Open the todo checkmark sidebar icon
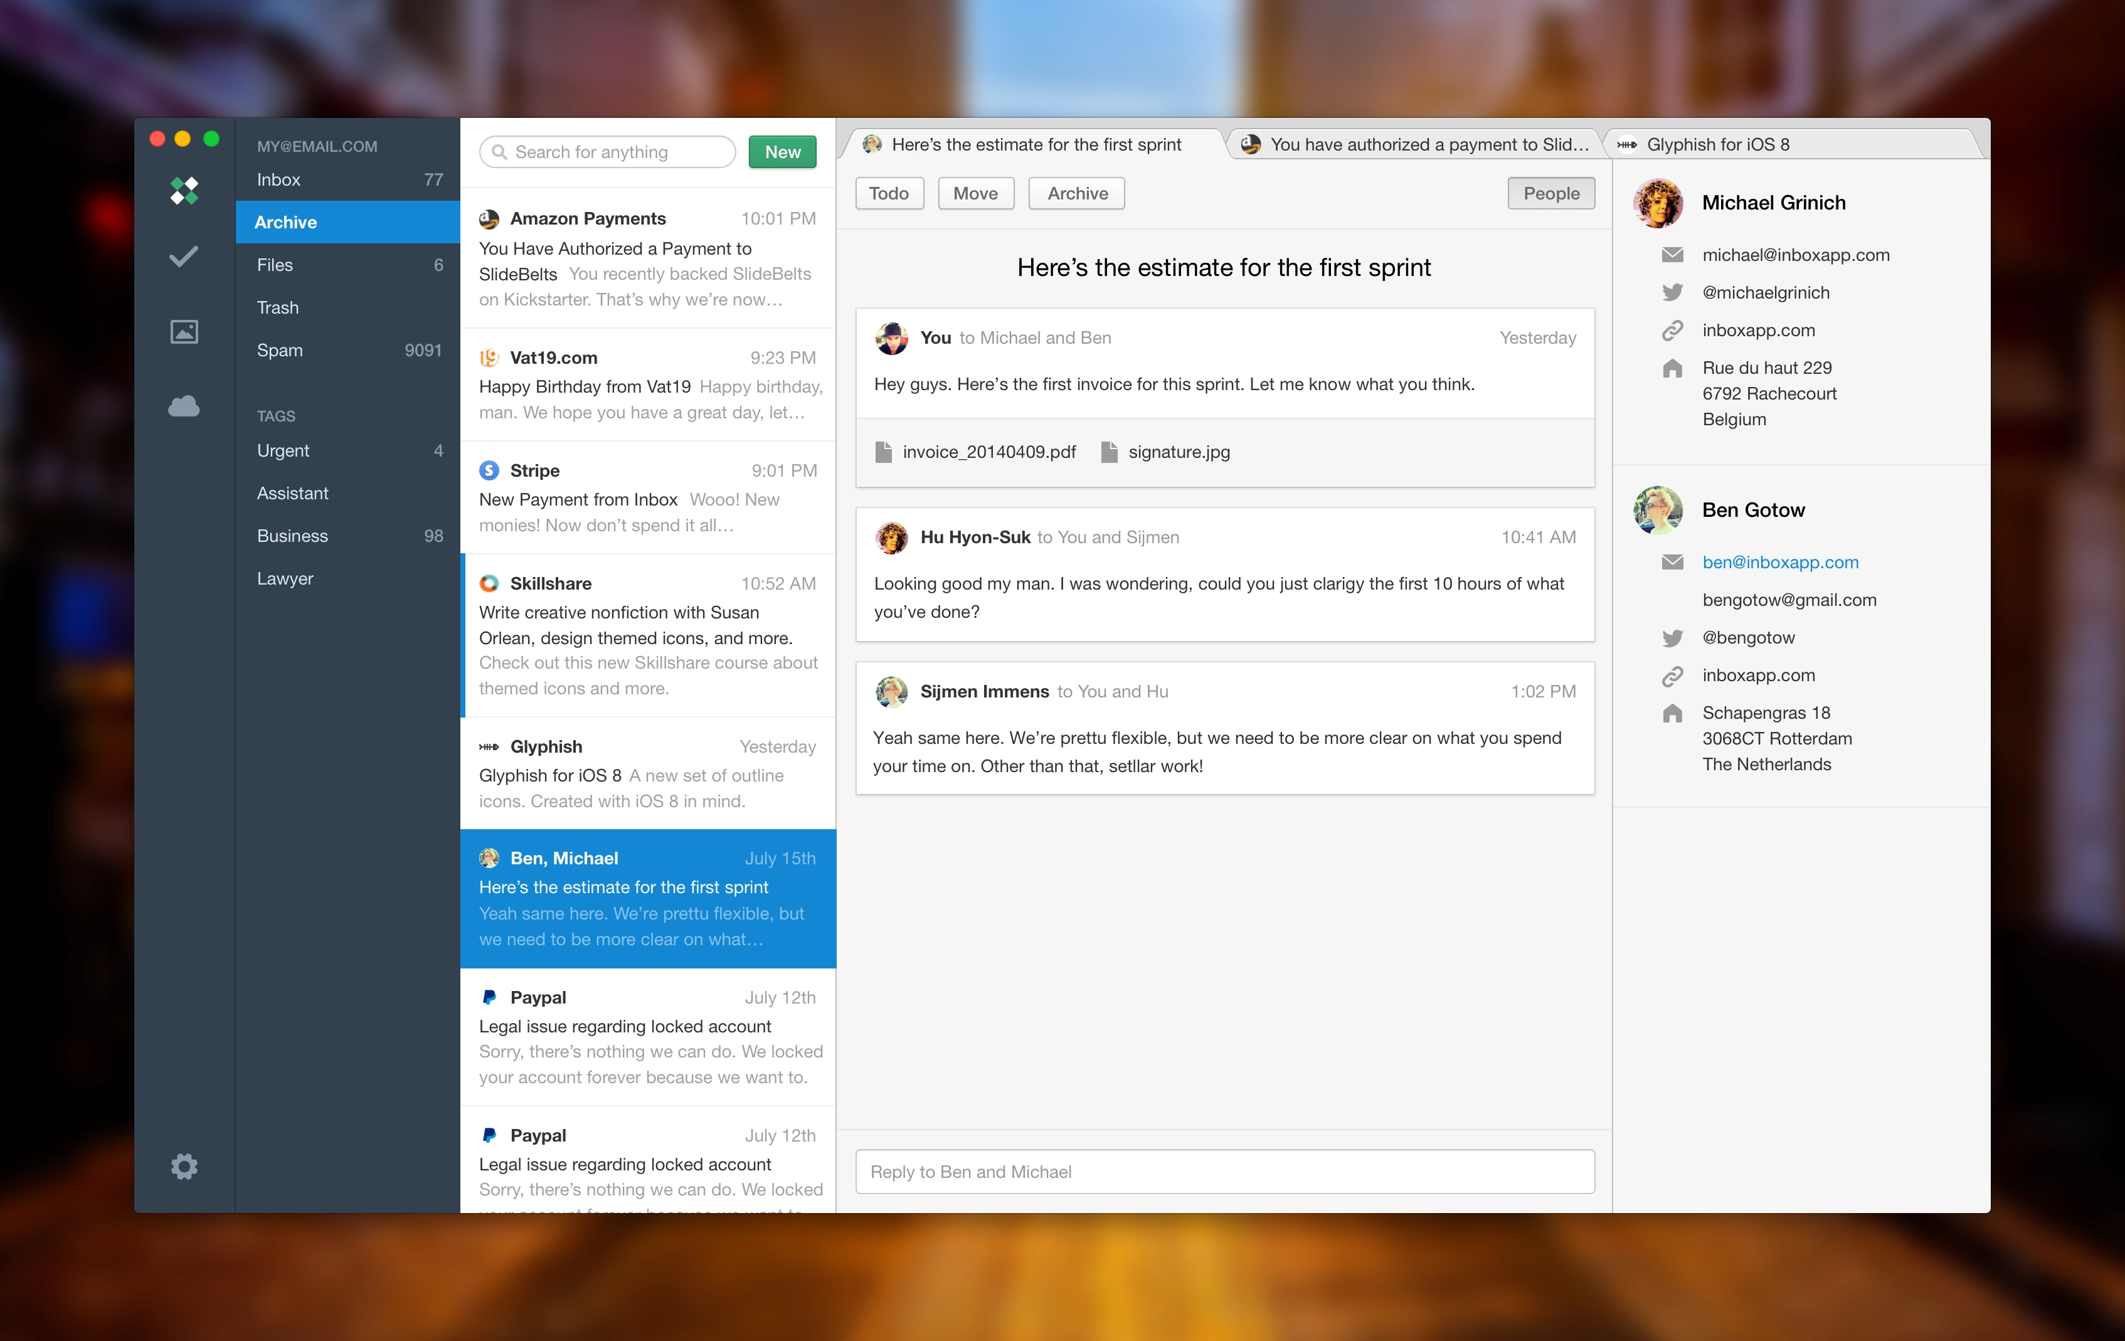2125x1341 pixels. [x=184, y=257]
